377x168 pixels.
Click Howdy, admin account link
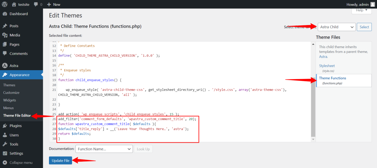[x=357, y=4]
